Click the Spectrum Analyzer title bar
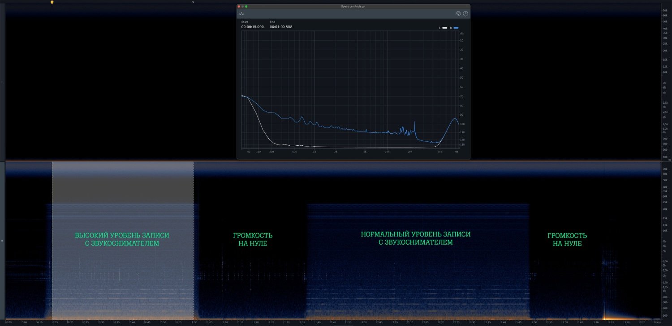The height and width of the screenshot is (326, 672). coord(353,6)
